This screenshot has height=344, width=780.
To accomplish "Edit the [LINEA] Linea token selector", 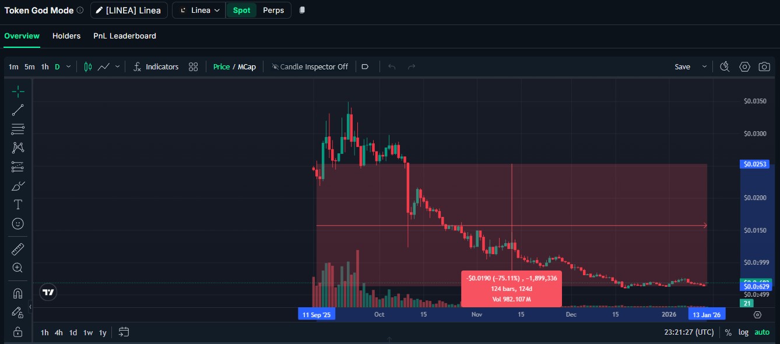I will [x=129, y=10].
